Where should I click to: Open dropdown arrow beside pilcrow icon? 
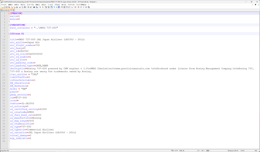[57, 7]
